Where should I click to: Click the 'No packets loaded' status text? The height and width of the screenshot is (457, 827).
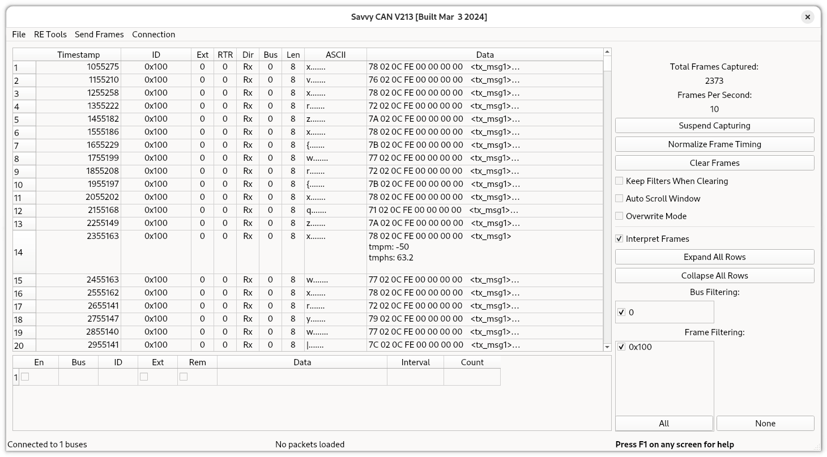310,445
